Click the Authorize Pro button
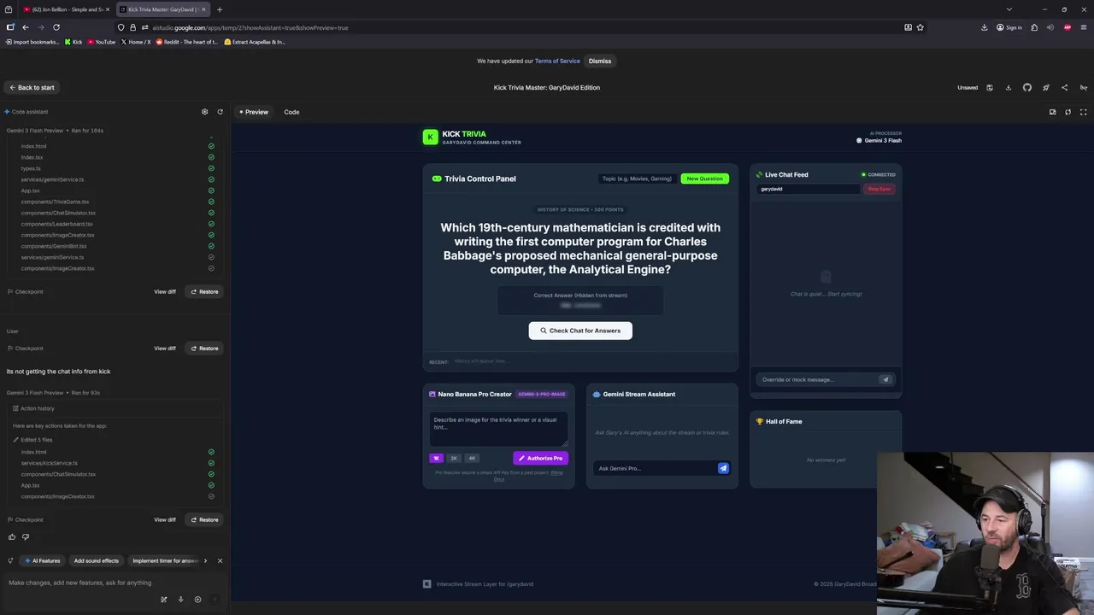This screenshot has width=1094, height=615. [x=540, y=458]
